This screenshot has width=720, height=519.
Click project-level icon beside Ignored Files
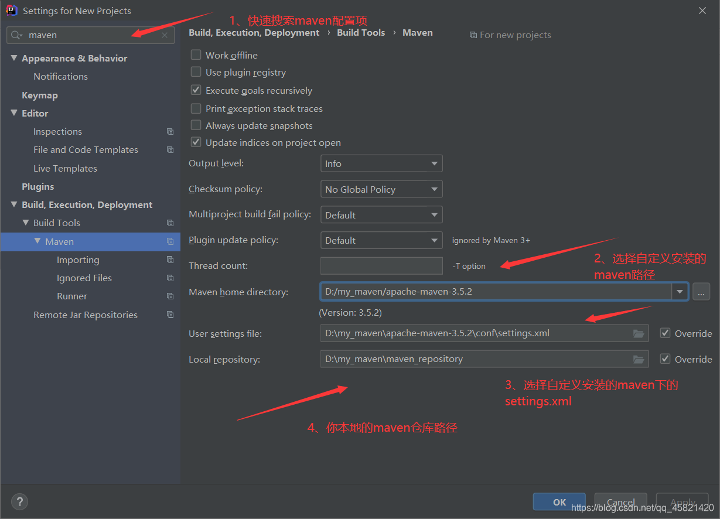pos(170,278)
